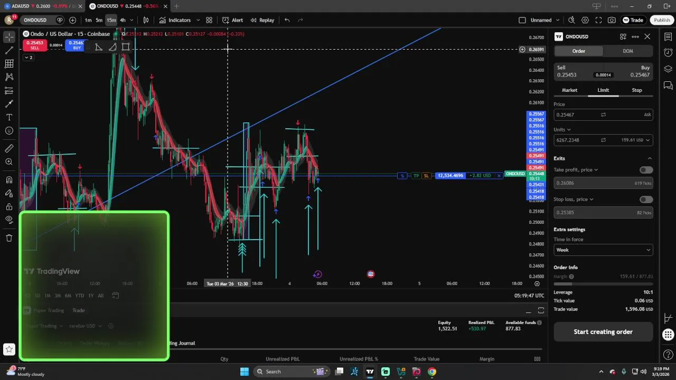Toggle the Stop loss switch
Screen dimensions: 676x380
(646, 199)
